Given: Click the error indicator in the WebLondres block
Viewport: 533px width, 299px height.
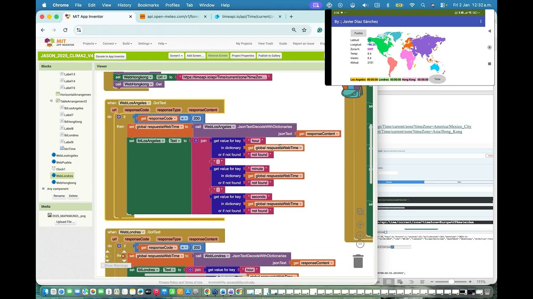Looking at the screenshot, I should pyautogui.click(x=123, y=256).
